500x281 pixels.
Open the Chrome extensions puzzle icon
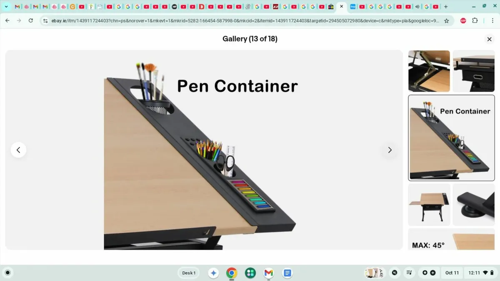coord(475,20)
